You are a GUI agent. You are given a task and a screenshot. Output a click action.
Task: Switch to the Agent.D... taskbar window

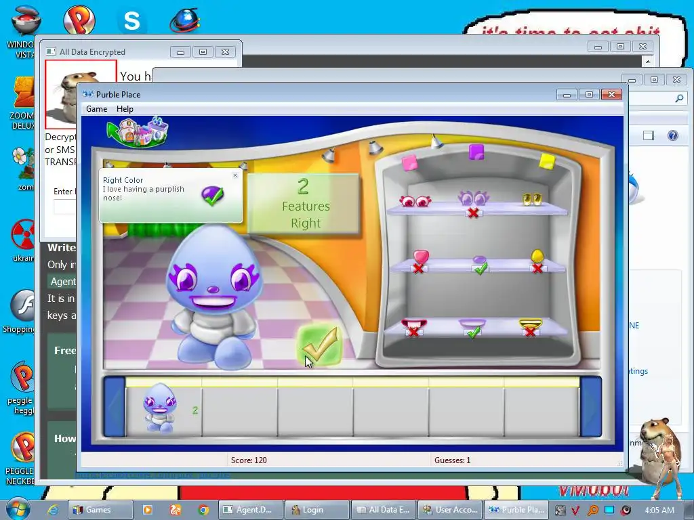pyautogui.click(x=250, y=510)
